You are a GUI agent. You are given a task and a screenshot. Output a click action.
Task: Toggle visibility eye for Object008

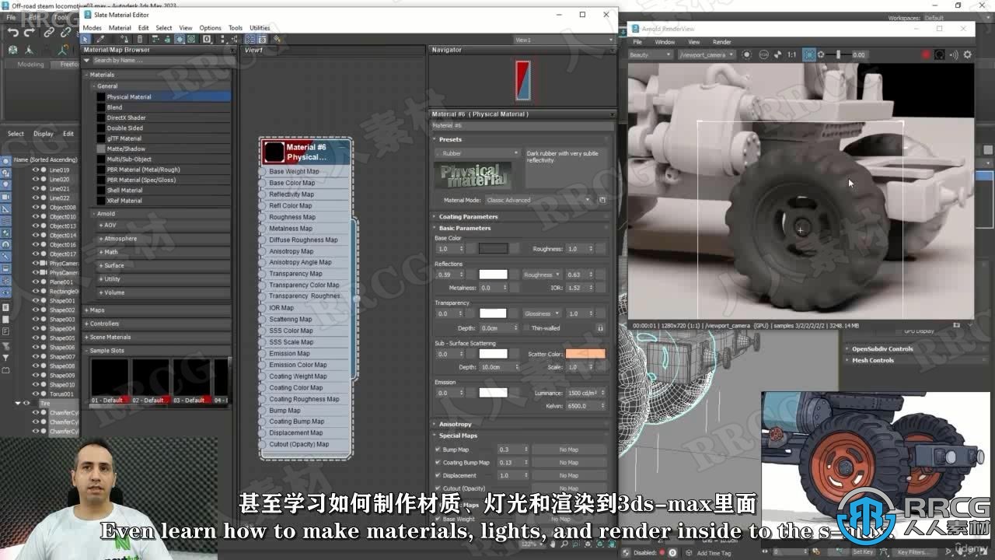(35, 207)
